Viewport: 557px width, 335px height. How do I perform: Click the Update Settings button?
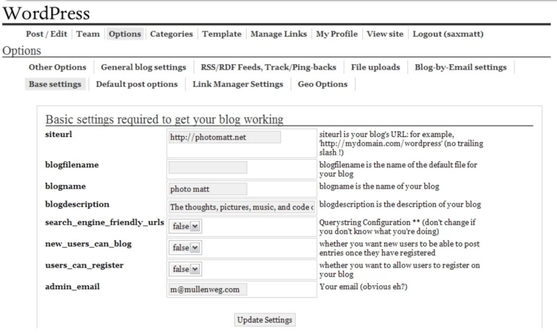[264, 320]
